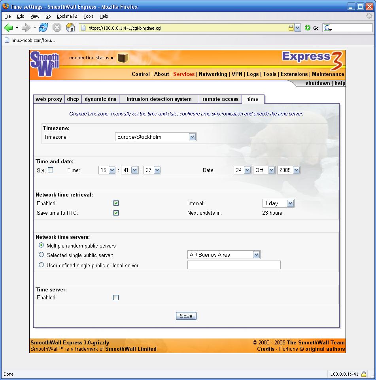This screenshot has height=380, width=376.
Task: Open the Logs section link
Action: (x=253, y=74)
